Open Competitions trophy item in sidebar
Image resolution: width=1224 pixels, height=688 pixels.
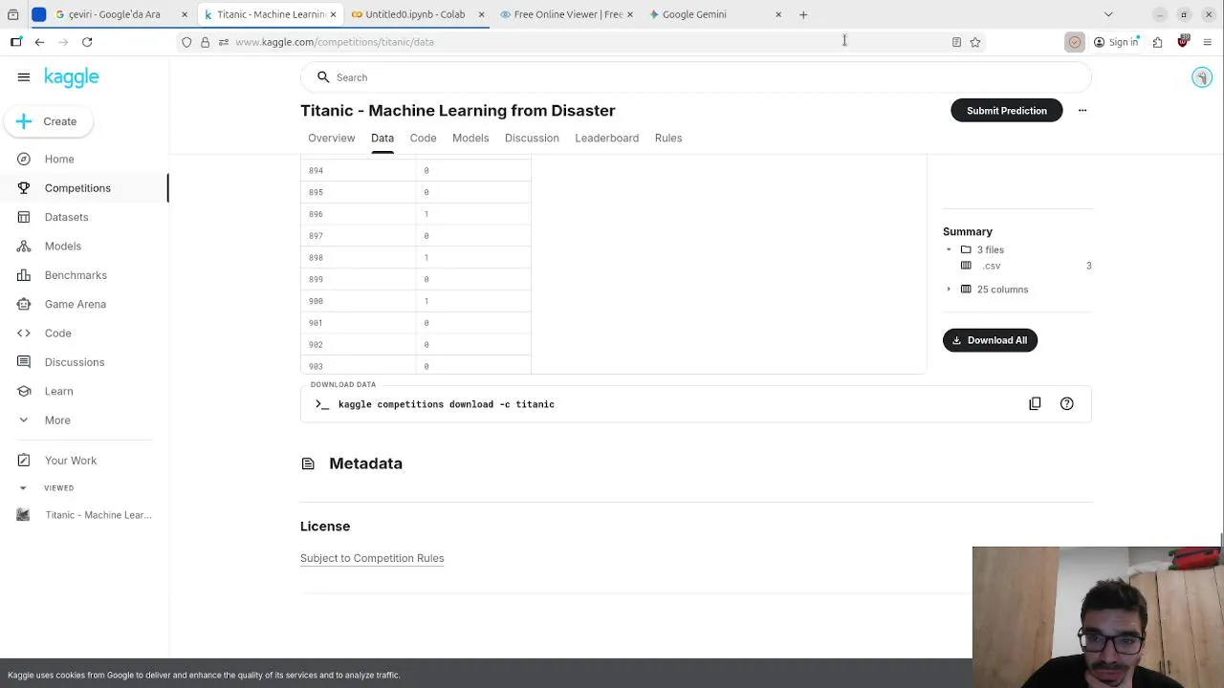77,188
